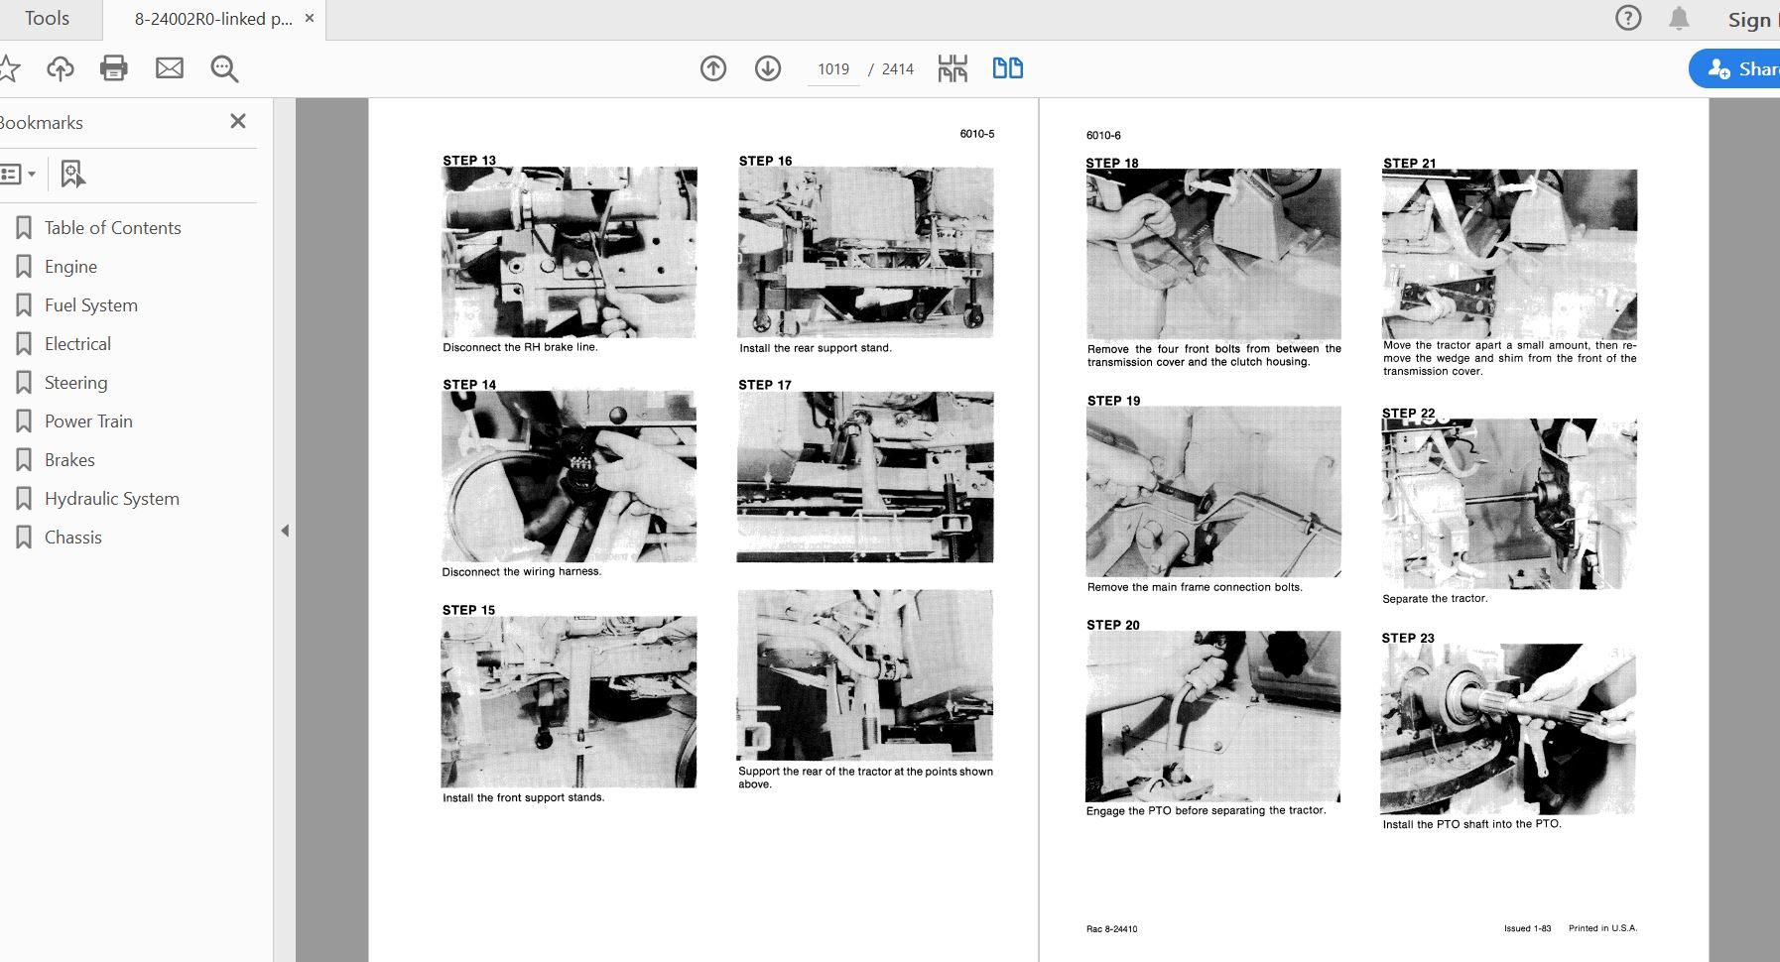1780x962 pixels.
Task: Toggle the two-page view mode
Action: pos(1008,68)
